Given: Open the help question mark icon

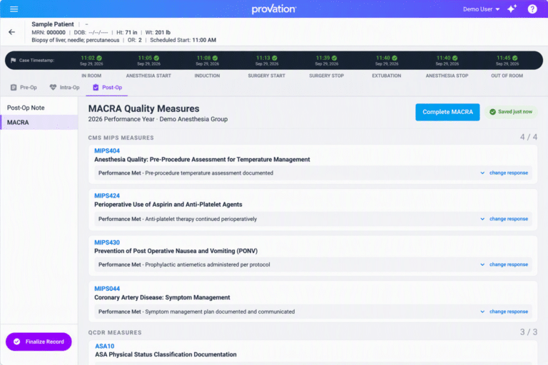Looking at the screenshot, I should tap(532, 9).
